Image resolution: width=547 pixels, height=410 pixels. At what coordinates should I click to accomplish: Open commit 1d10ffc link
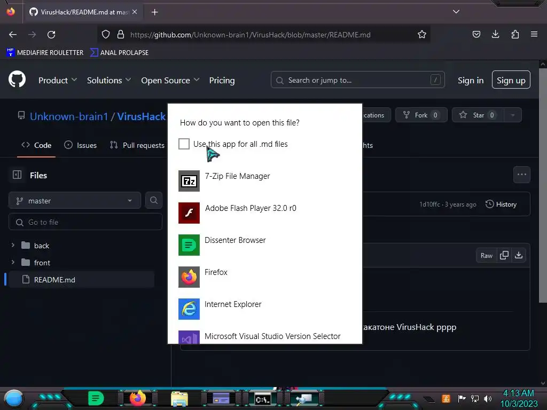(429, 204)
